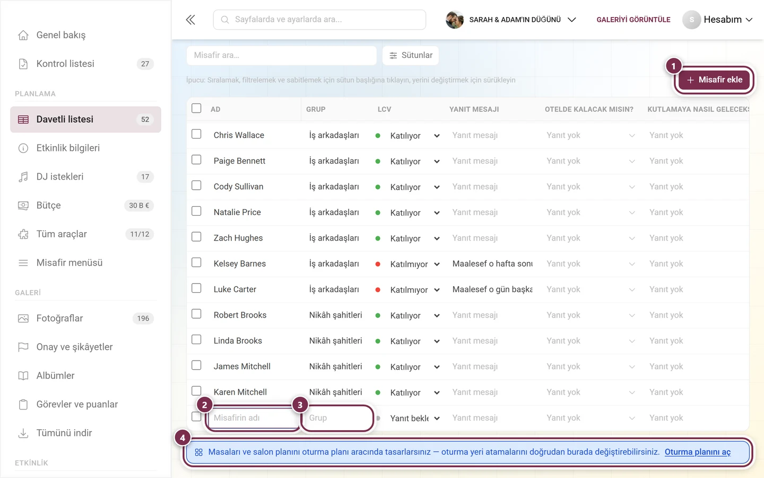Click the Grup input in new row

[x=337, y=418]
